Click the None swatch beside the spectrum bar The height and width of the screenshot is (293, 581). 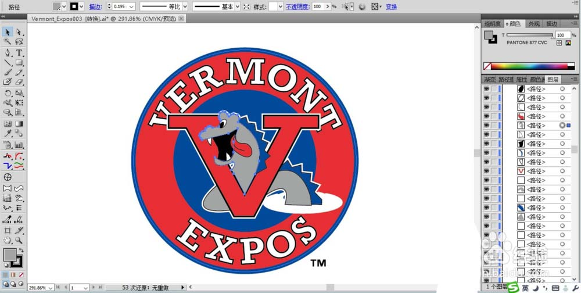487,66
